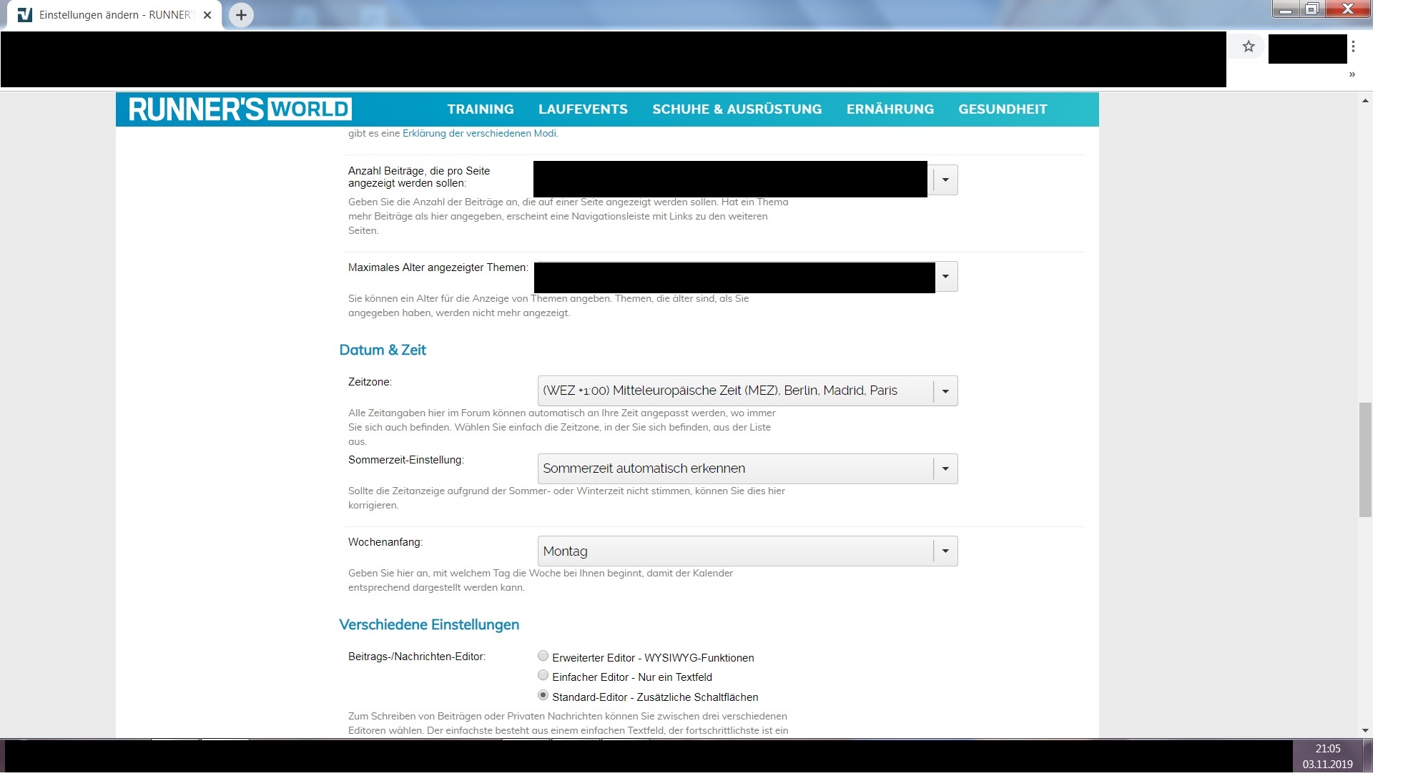
Task: Go to SCHUHE & AUSRÜSTUNG menu
Action: (x=737, y=109)
